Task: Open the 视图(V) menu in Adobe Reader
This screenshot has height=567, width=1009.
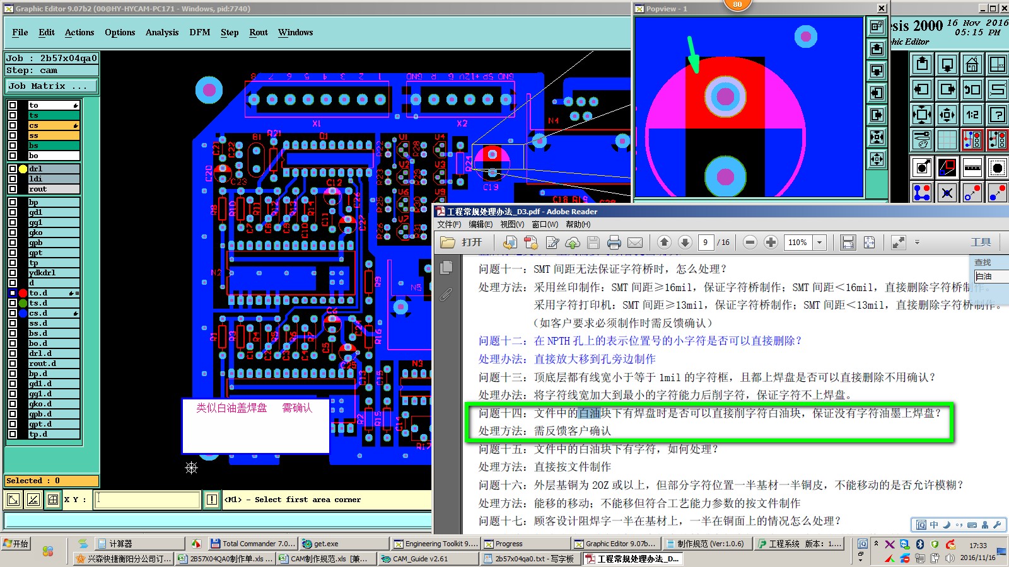Action: (512, 224)
